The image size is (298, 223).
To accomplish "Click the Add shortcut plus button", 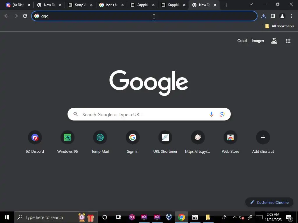I will click(263, 137).
